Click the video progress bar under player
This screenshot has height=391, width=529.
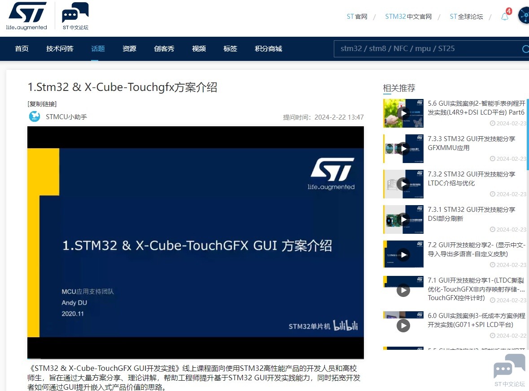(195, 358)
